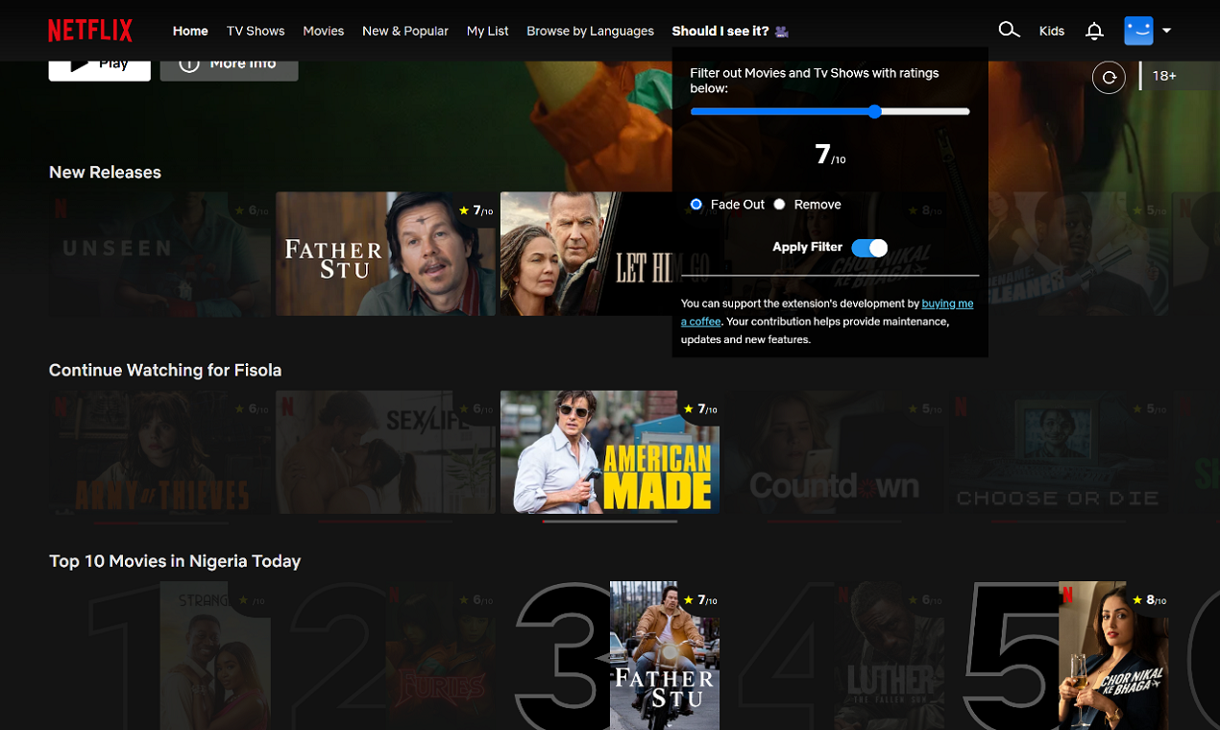Click the 7/10 badge on ranked Father Stu
Viewport: 1220px width, 730px height.
[700, 599]
